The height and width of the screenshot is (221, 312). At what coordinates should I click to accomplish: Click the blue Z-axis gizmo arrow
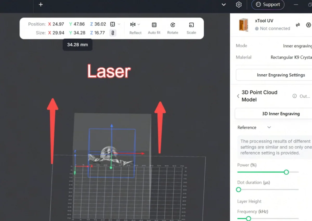(112, 126)
